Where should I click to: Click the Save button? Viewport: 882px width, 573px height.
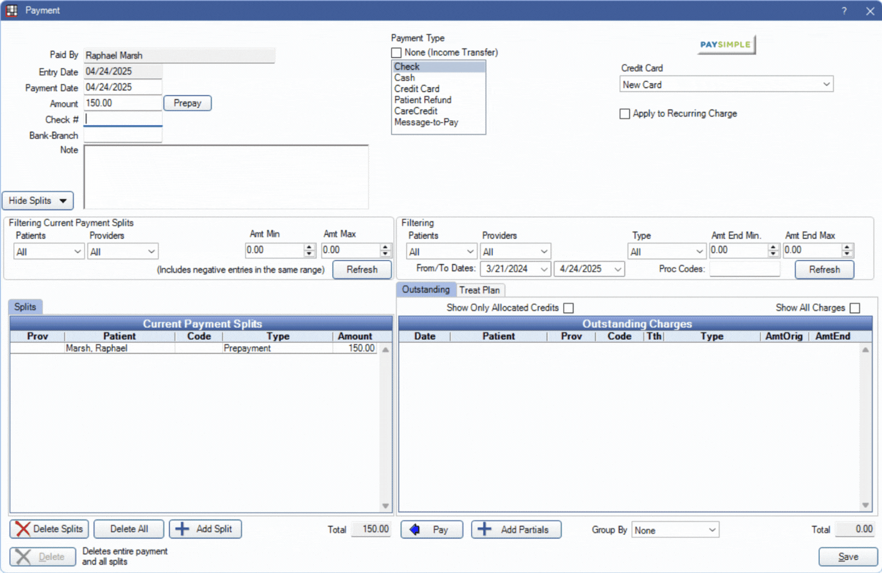pos(848,557)
